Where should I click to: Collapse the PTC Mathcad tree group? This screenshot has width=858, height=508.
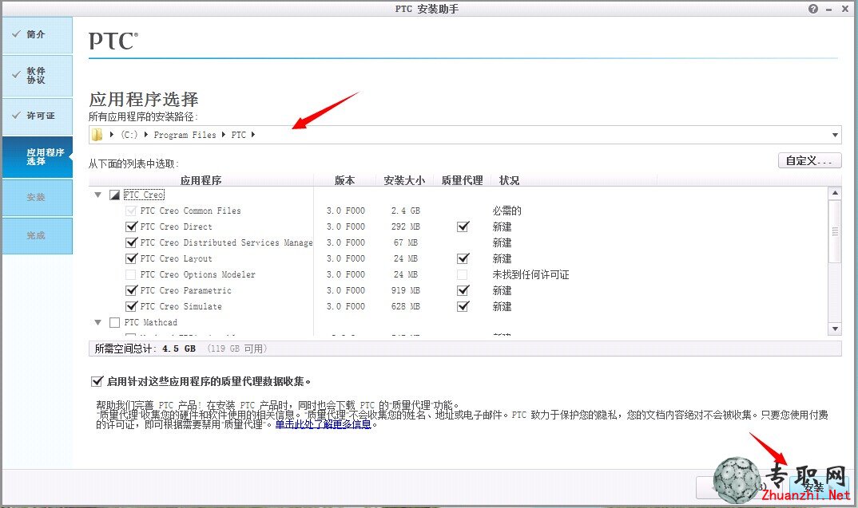tap(98, 322)
